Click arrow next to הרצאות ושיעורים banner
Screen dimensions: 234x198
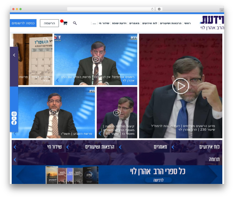68,147
